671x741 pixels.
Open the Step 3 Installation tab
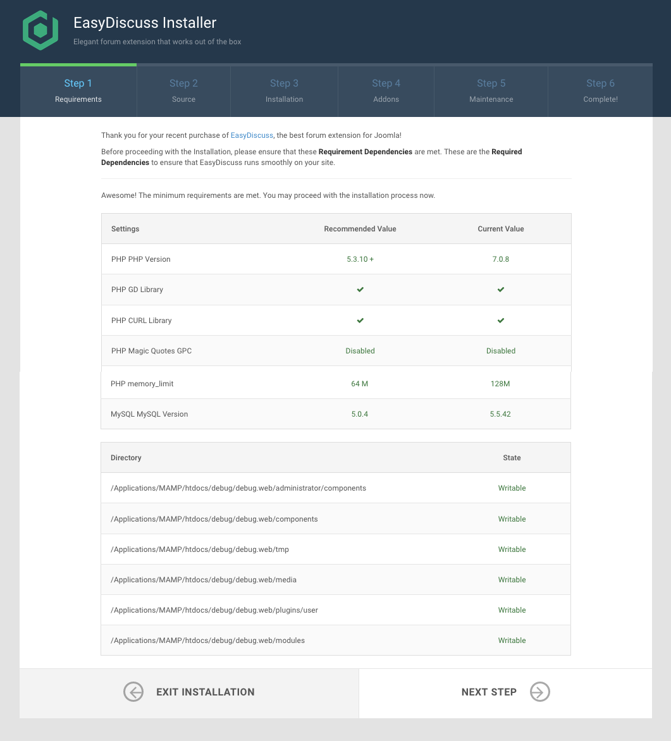point(284,90)
